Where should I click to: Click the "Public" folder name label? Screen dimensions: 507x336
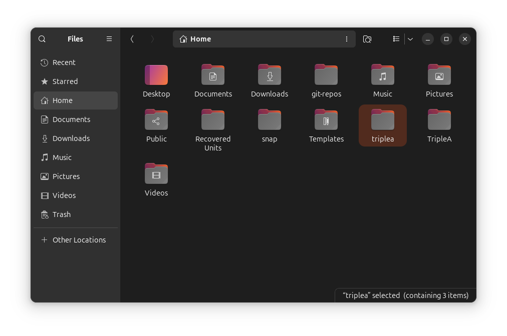(156, 139)
